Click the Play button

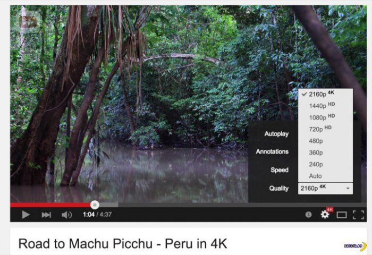pos(26,215)
